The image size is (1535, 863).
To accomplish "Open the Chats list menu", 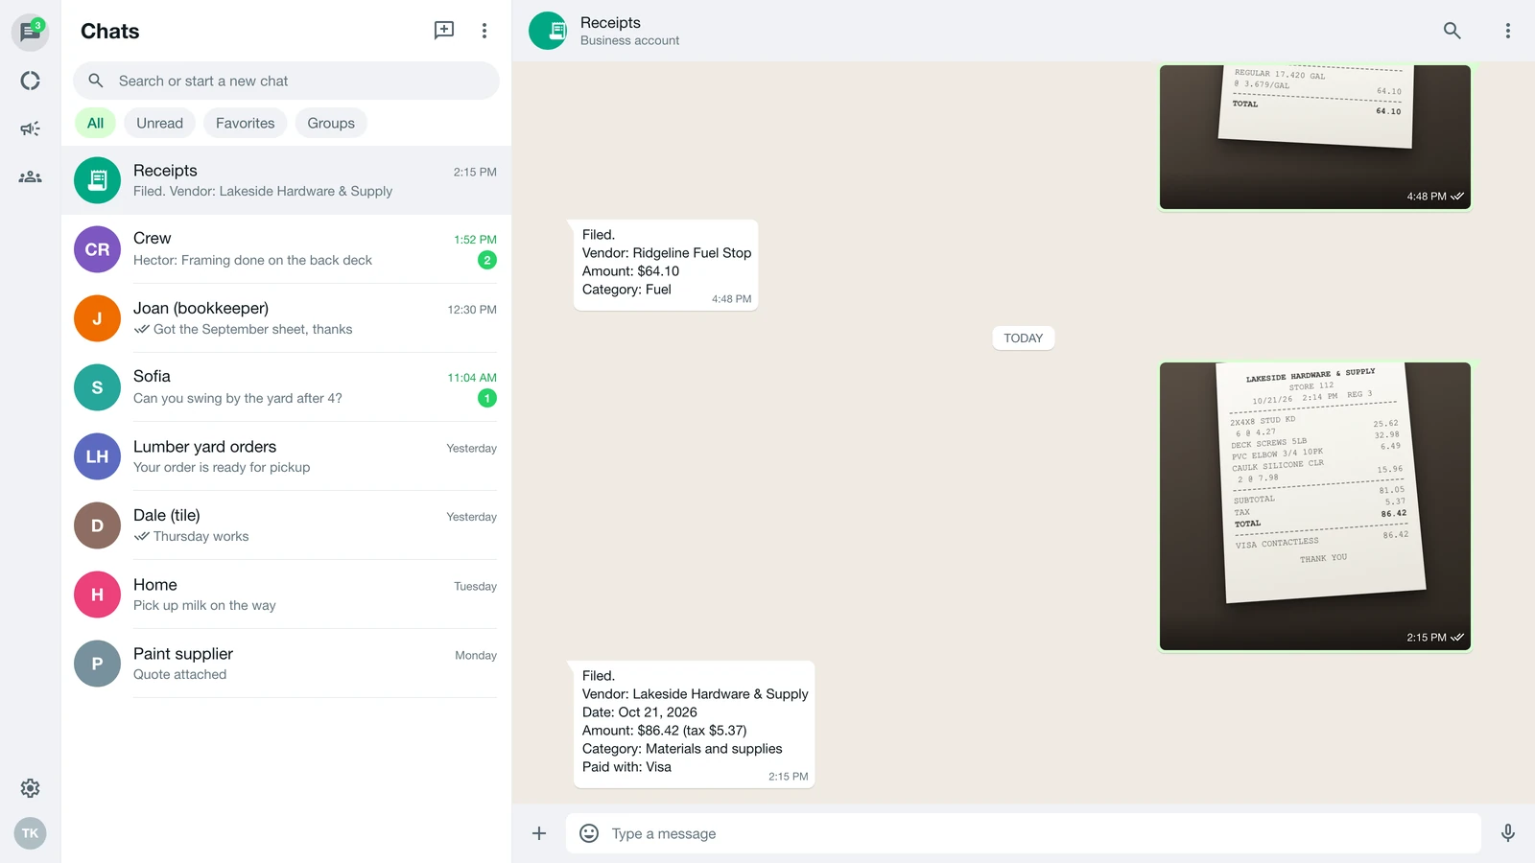I will tap(484, 31).
